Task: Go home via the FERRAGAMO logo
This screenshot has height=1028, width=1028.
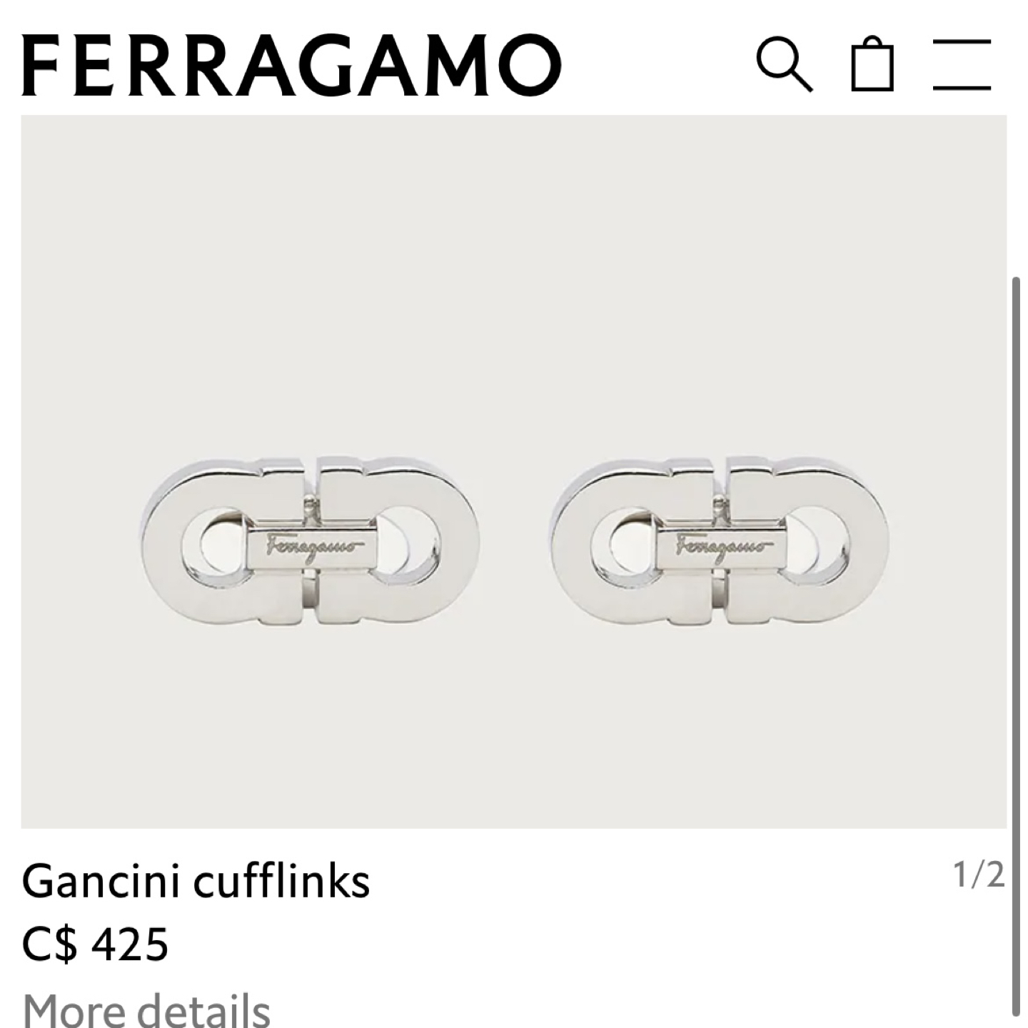Action: [291, 66]
